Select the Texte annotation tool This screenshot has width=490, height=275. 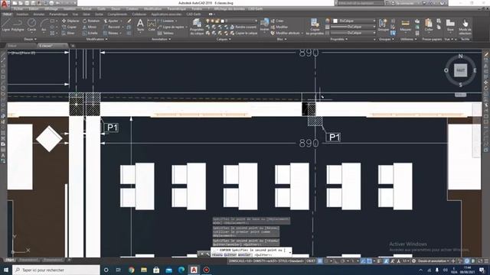140,25
